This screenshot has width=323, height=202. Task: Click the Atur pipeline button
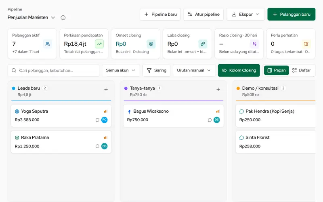(203, 14)
